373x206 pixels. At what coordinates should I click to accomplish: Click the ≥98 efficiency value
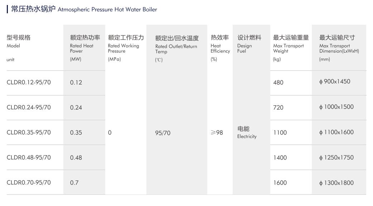click(x=217, y=133)
